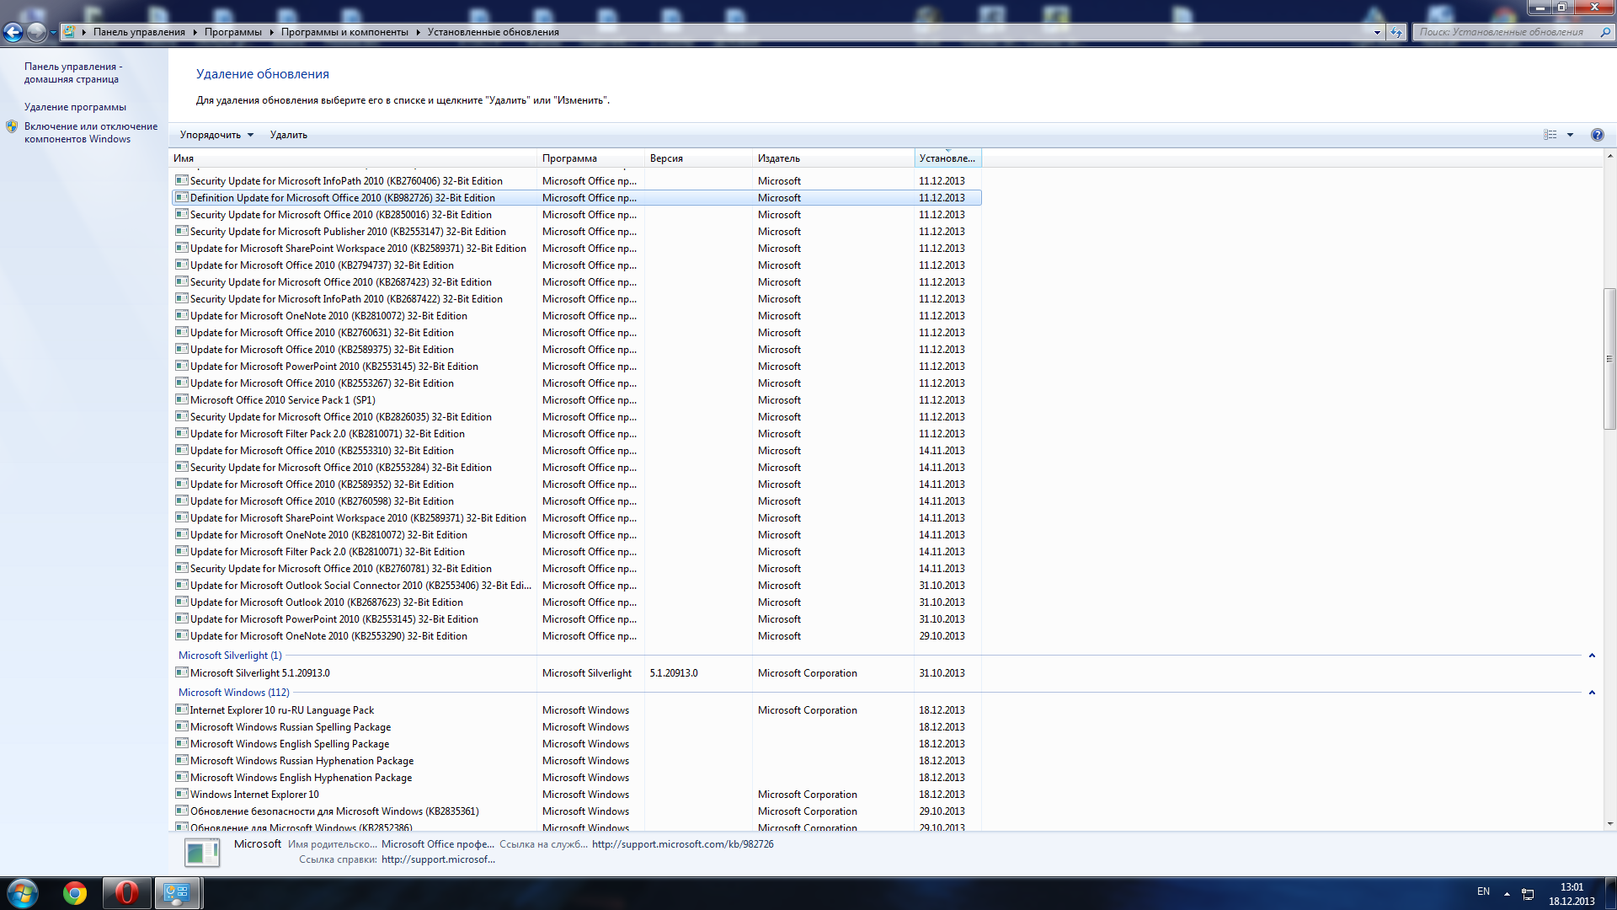This screenshot has height=910, width=1617.
Task: Click icon of Definition Update KB982726 row
Action: [x=181, y=197]
